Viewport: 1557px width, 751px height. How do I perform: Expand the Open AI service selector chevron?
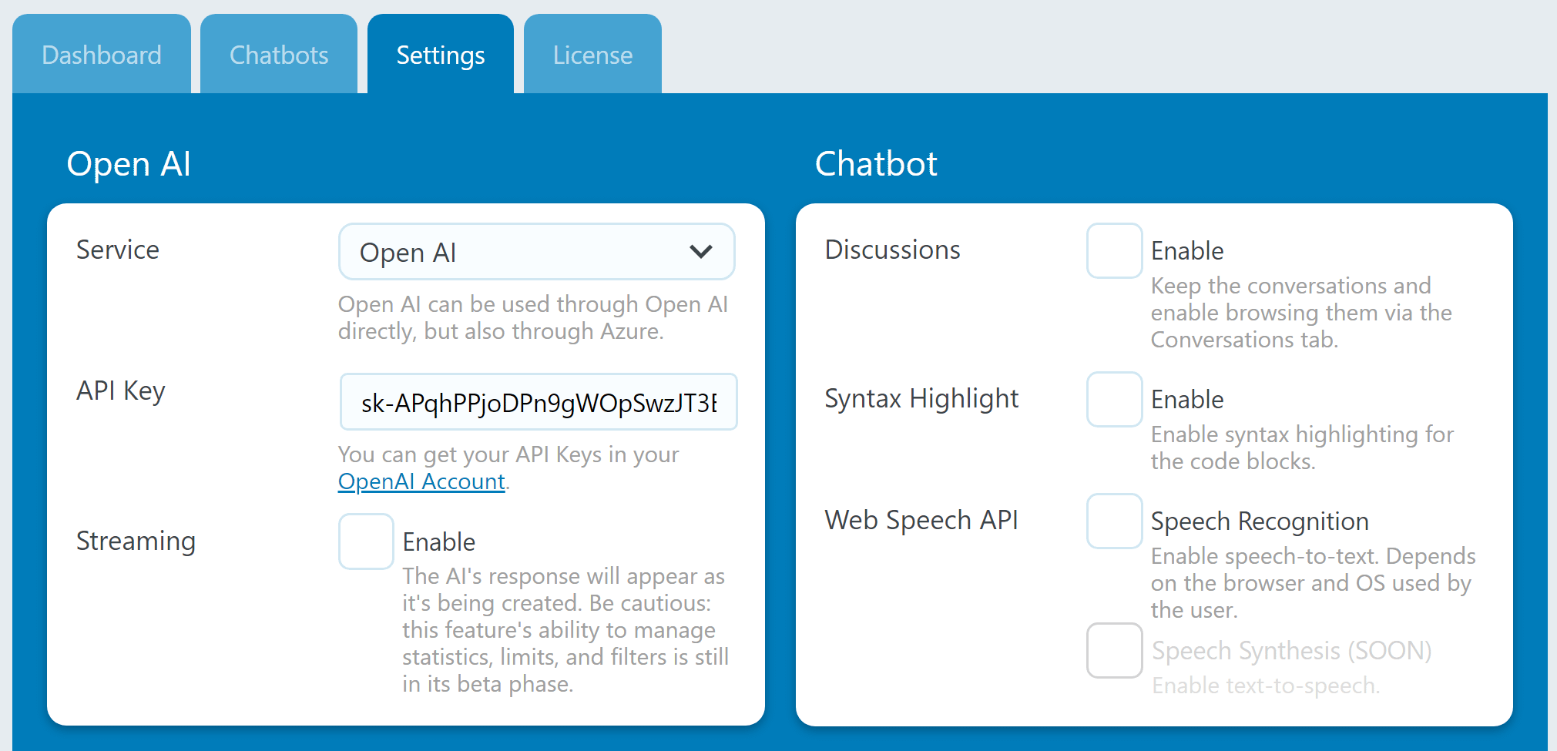[702, 252]
